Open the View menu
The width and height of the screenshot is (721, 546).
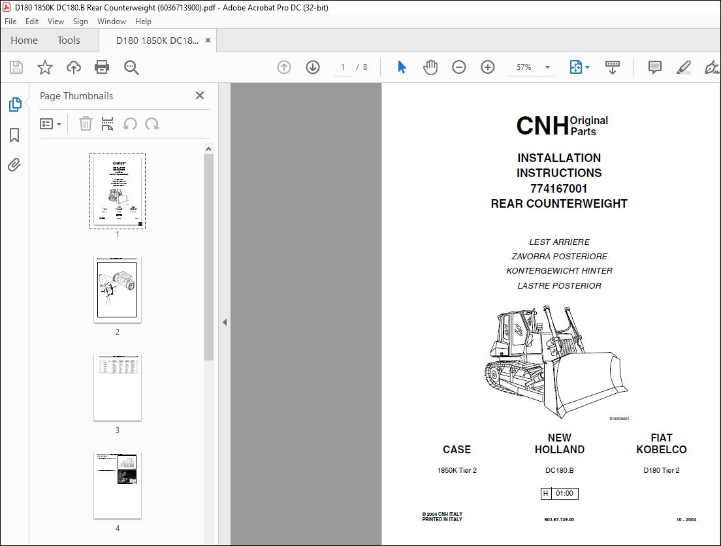point(56,22)
